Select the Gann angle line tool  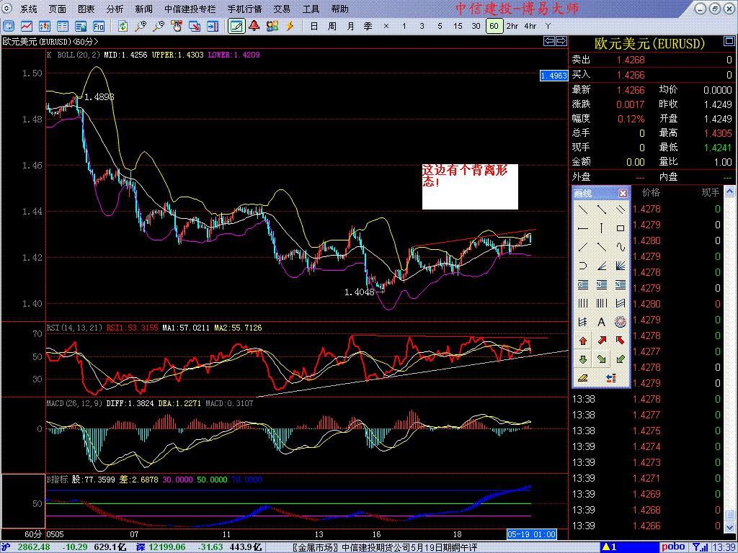coord(602,266)
